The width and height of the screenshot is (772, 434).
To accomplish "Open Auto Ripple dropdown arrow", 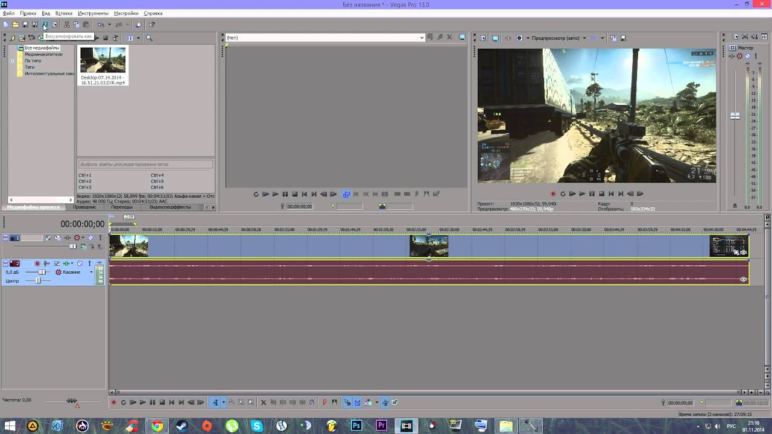I will click(377, 403).
